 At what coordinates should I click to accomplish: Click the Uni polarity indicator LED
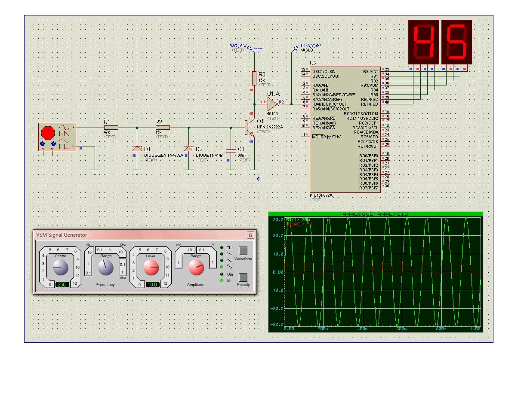point(222,274)
